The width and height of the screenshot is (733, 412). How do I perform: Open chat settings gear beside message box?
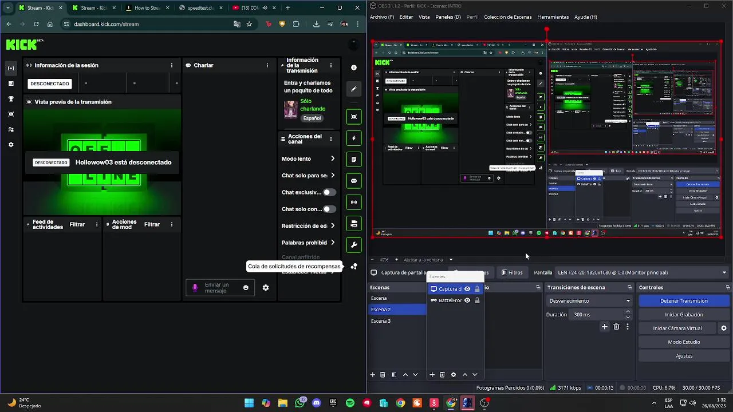pos(266,288)
